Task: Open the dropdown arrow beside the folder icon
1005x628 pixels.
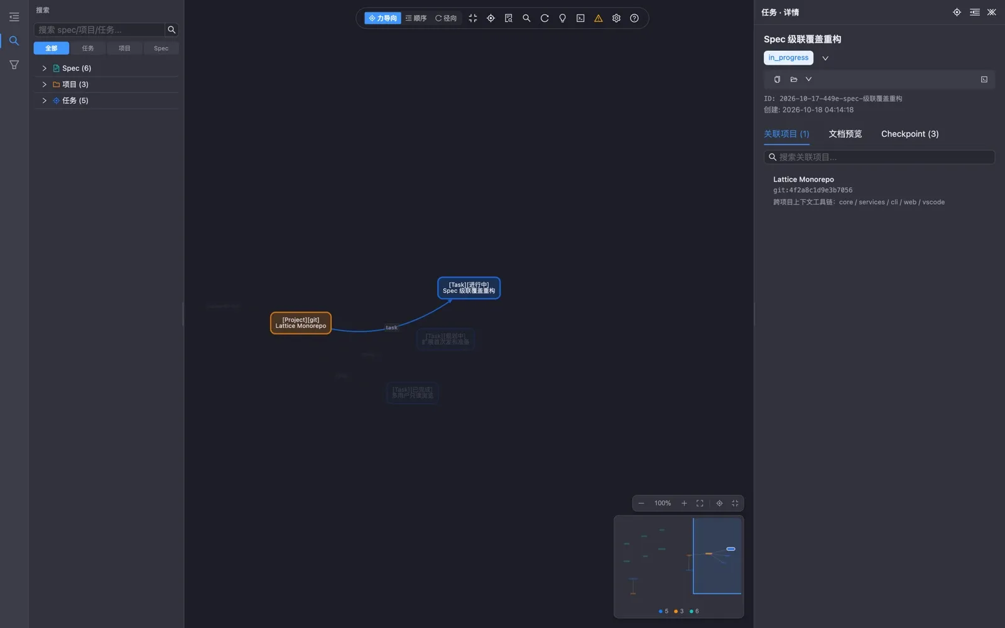Action: 808,79
